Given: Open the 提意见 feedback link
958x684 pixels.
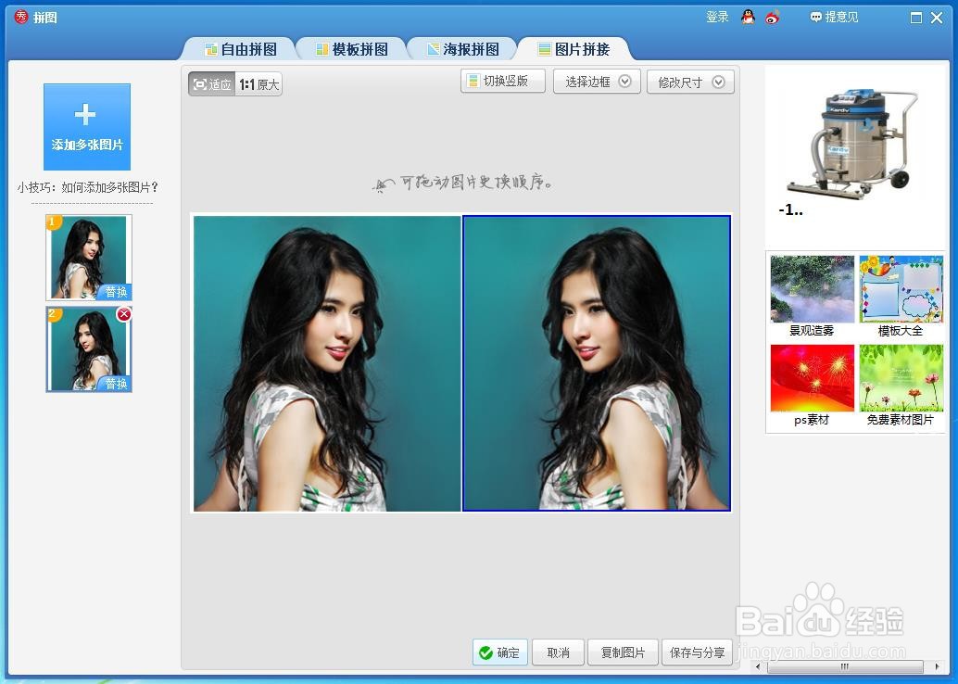Looking at the screenshot, I should [835, 17].
